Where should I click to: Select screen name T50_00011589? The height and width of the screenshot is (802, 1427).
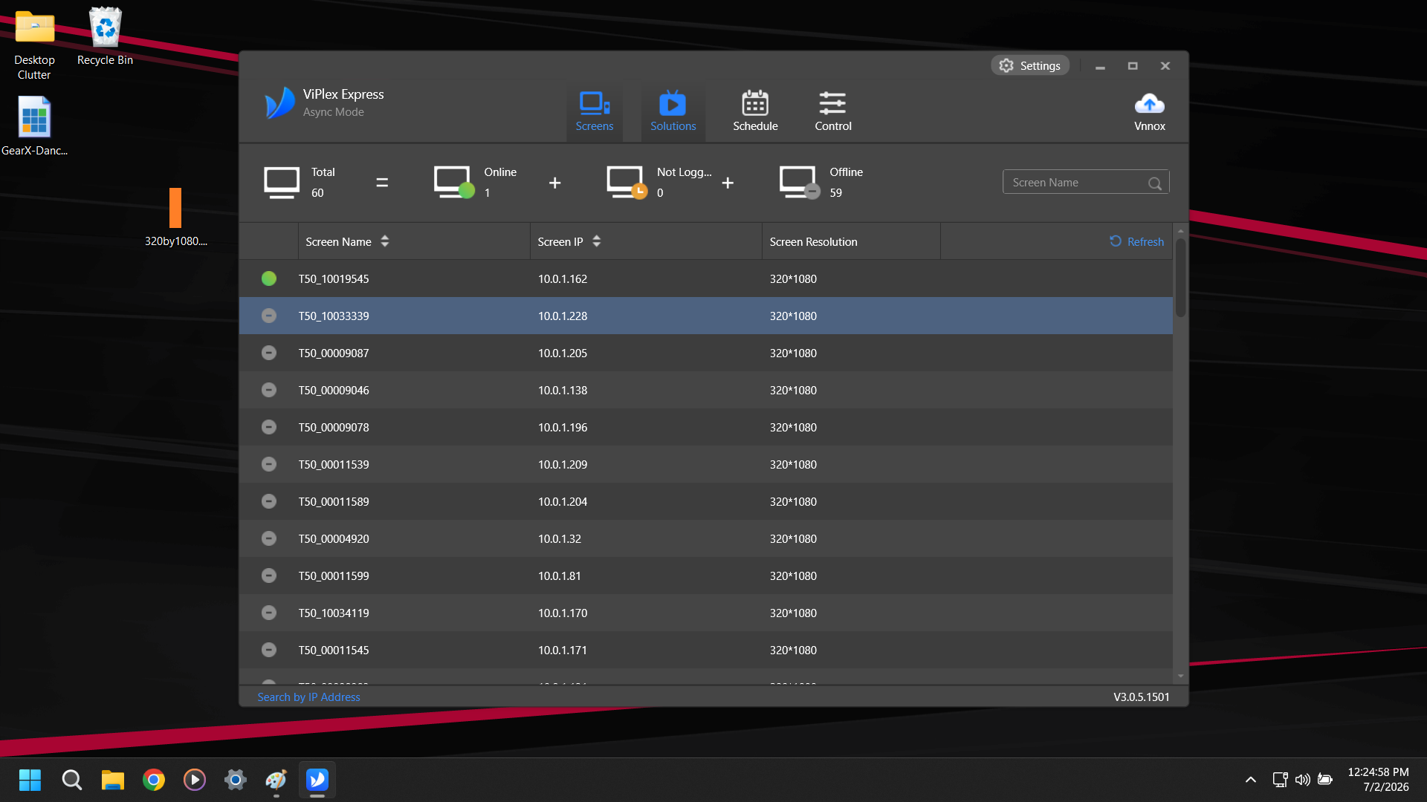click(334, 501)
